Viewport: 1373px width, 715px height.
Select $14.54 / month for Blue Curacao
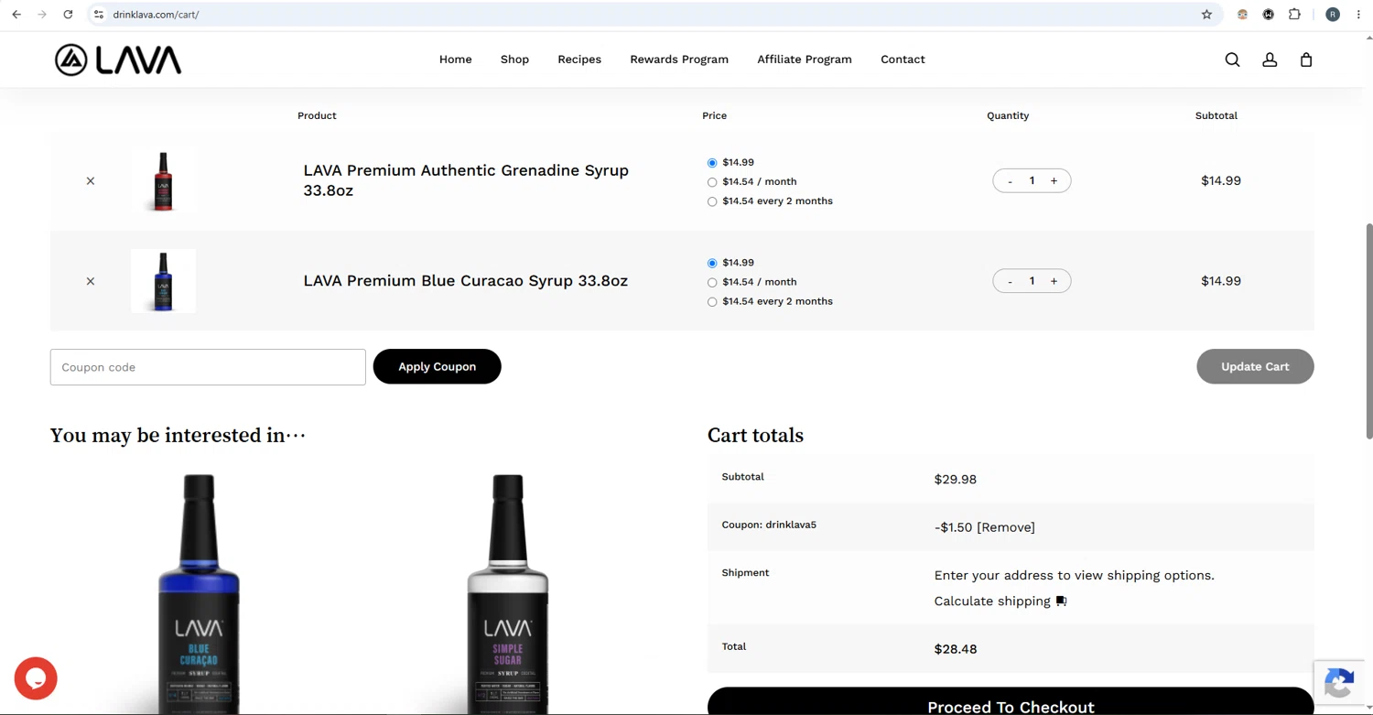click(x=712, y=282)
